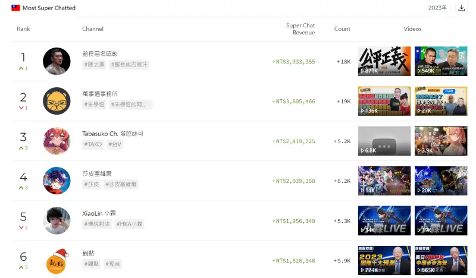The image size is (476, 278).
Task: Sort by Super Chat Revenue column header
Action: point(300,29)
